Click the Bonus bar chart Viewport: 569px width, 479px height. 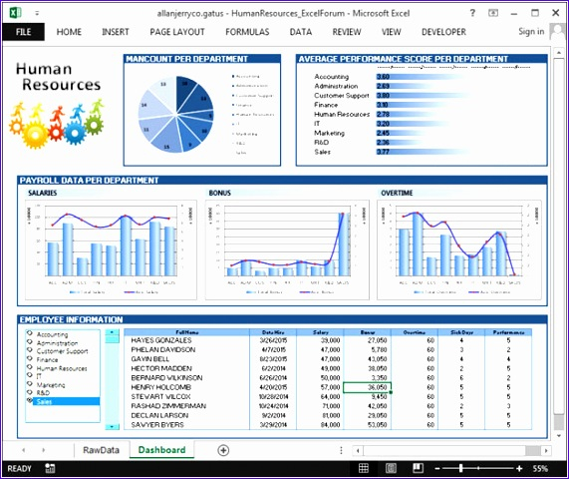click(287, 249)
